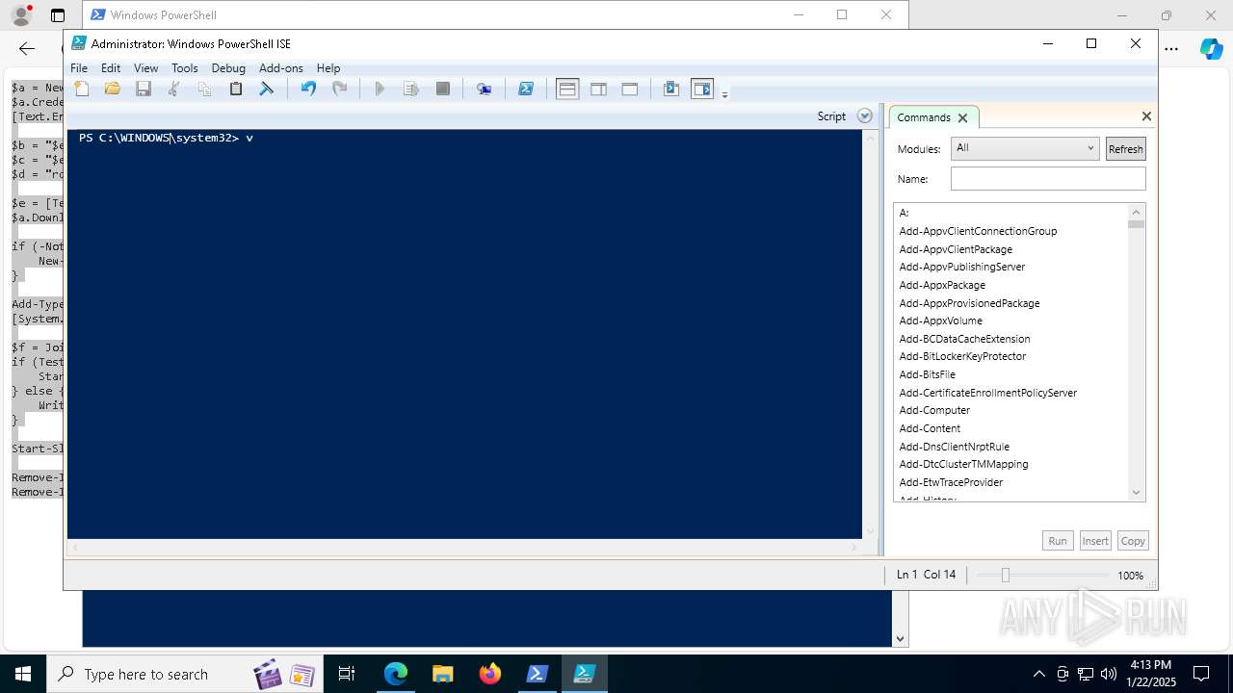Open a script with folder icon
The width and height of the screenshot is (1233, 693).
tap(113, 89)
